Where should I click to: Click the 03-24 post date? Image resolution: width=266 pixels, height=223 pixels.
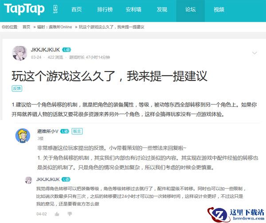click(36, 57)
